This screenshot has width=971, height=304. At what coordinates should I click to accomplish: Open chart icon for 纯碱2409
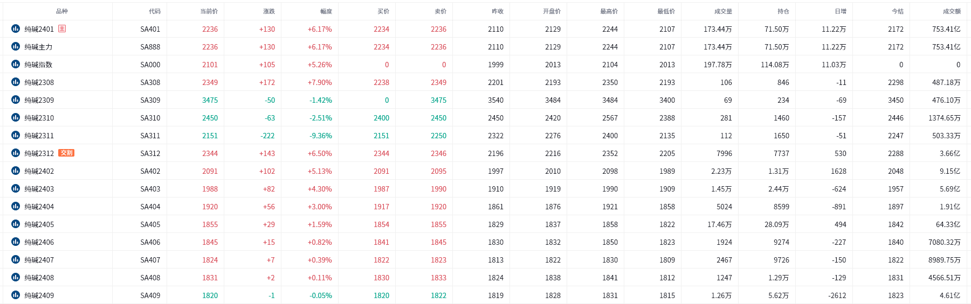(x=16, y=295)
